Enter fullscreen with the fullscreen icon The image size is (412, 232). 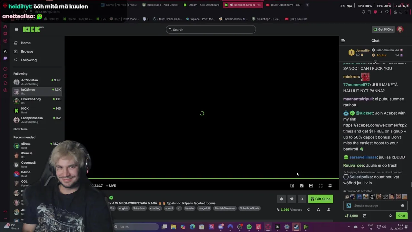pyautogui.click(x=321, y=186)
